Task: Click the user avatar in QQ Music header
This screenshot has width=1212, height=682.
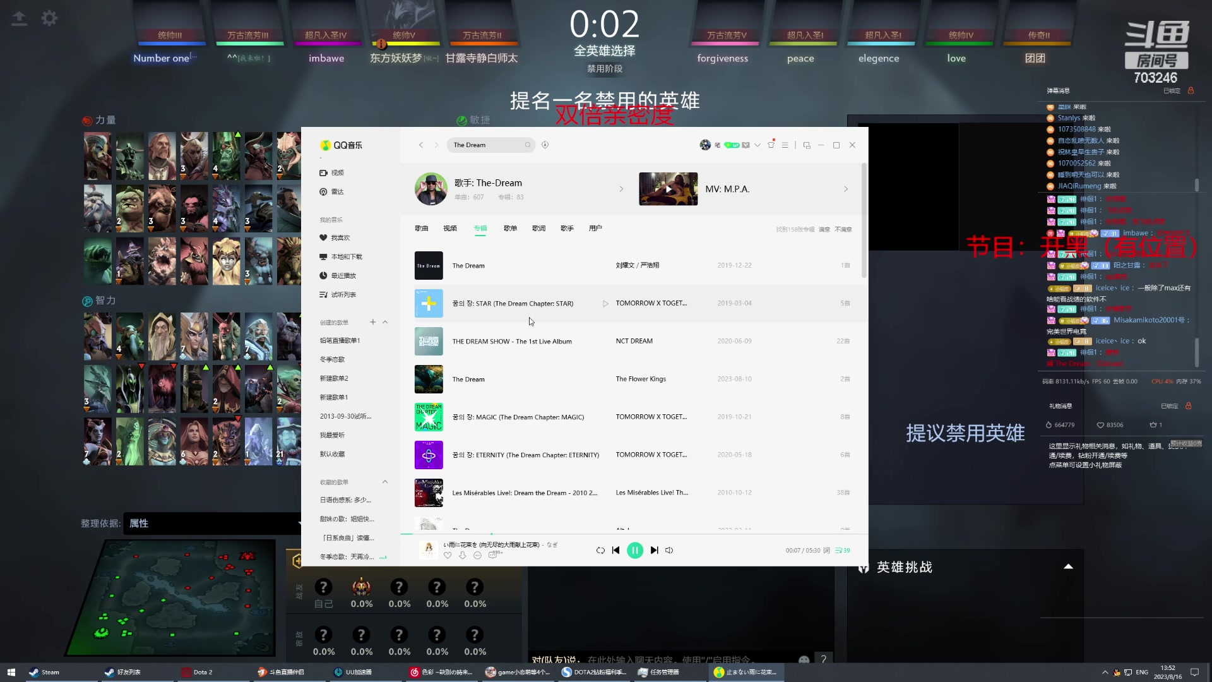Action: [x=705, y=145]
